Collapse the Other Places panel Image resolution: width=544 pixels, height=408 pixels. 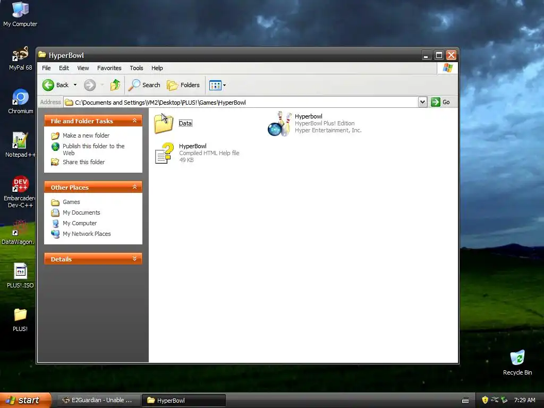(x=134, y=188)
